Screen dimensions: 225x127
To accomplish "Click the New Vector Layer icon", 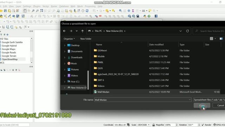I will coord(5,16).
